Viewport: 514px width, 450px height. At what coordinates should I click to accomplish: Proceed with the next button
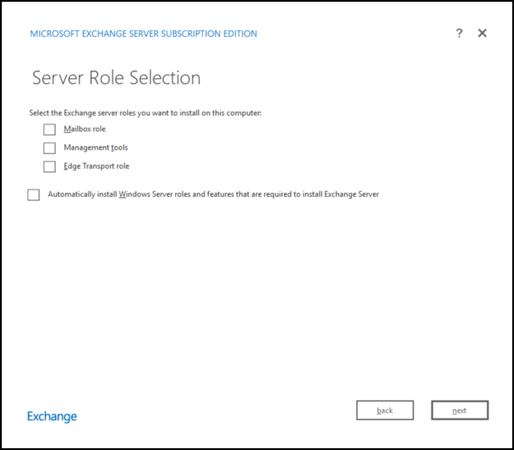tap(459, 410)
